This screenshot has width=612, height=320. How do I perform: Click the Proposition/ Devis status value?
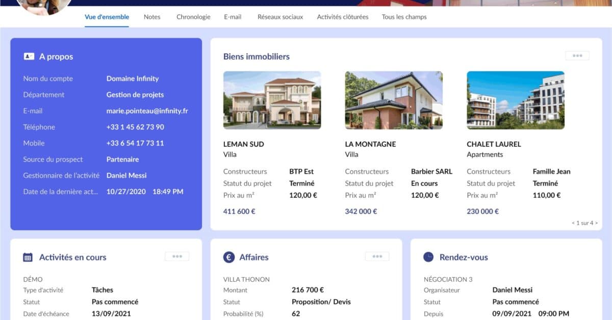click(321, 302)
